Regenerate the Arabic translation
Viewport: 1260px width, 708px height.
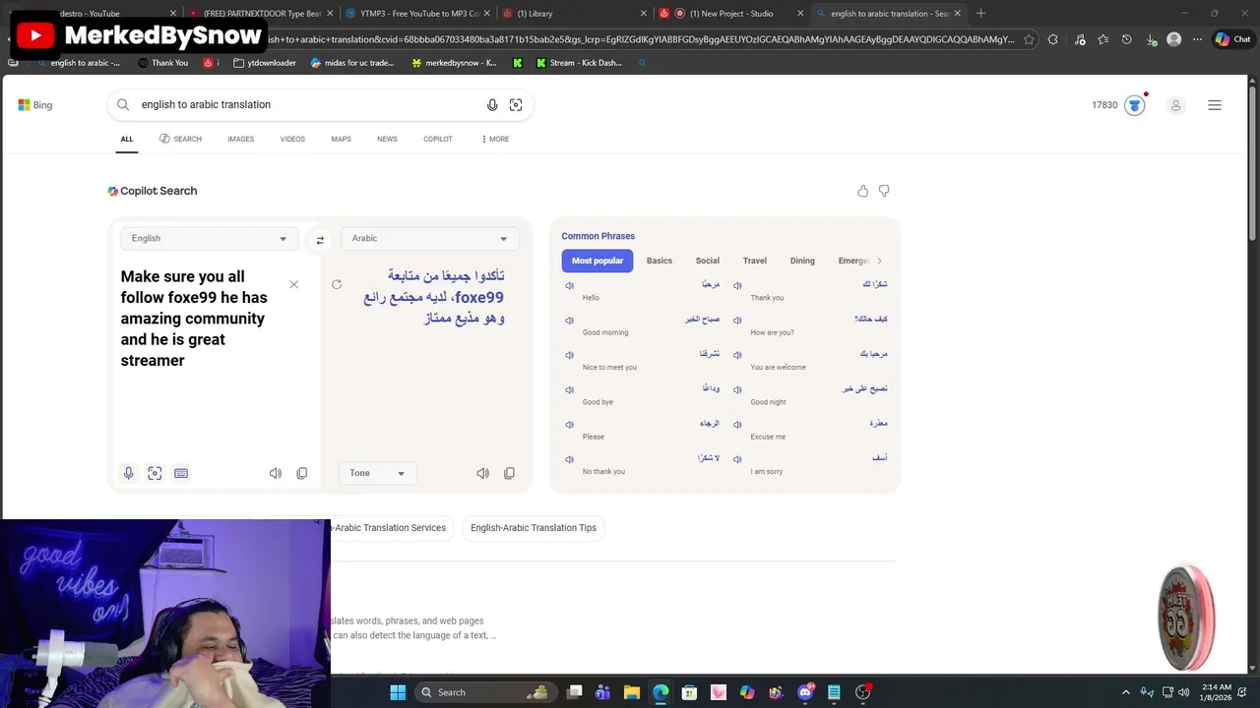click(337, 284)
